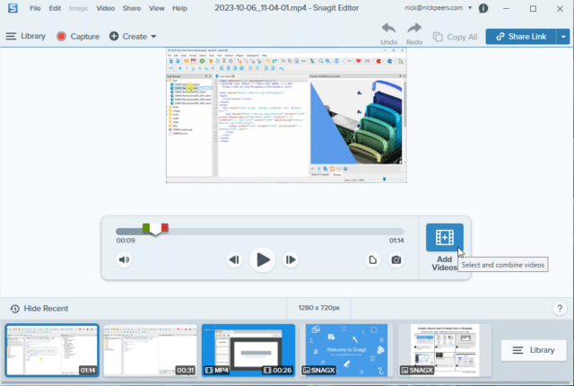Image resolution: width=574 pixels, height=386 pixels.
Task: Start a new Capture with red button
Action: pyautogui.click(x=78, y=36)
